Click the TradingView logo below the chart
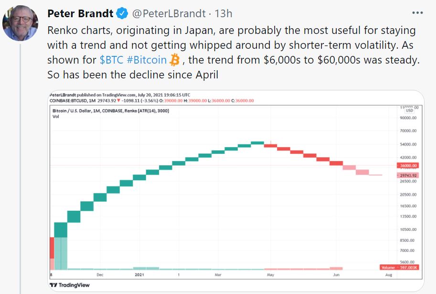 coord(70,285)
